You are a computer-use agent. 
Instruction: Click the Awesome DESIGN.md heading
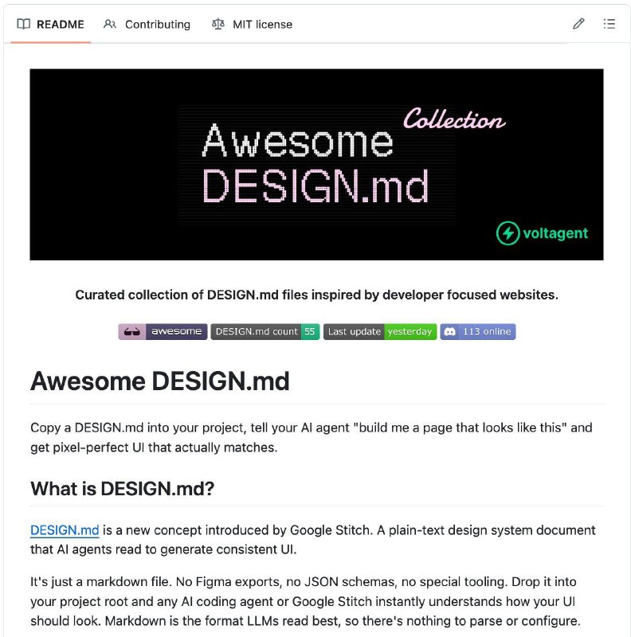159,381
